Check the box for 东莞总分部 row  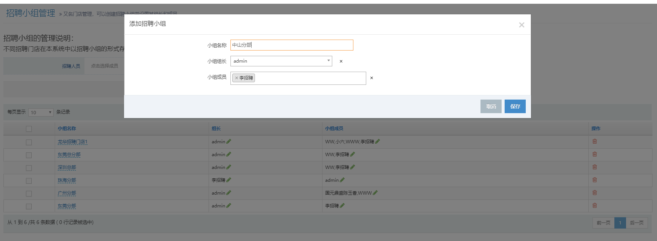(x=29, y=155)
